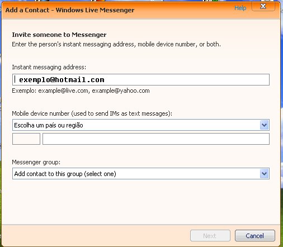The image size is (283, 247).
Task: Click the 'Messenger group:' label
Action: tap(36, 162)
